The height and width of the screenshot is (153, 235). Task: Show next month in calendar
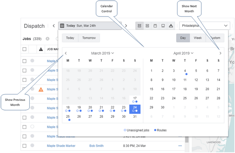coord(220,53)
